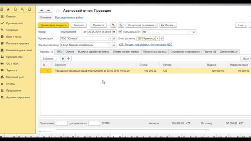Switch to Прочее (3) tab
Image resolution: width=251 pixels, height=141 pixels.
pos(210,52)
